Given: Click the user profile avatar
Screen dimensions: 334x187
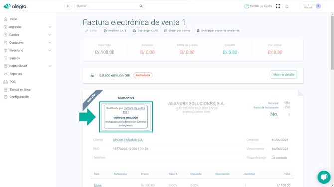Looking at the screenshot, I should coord(318,6).
